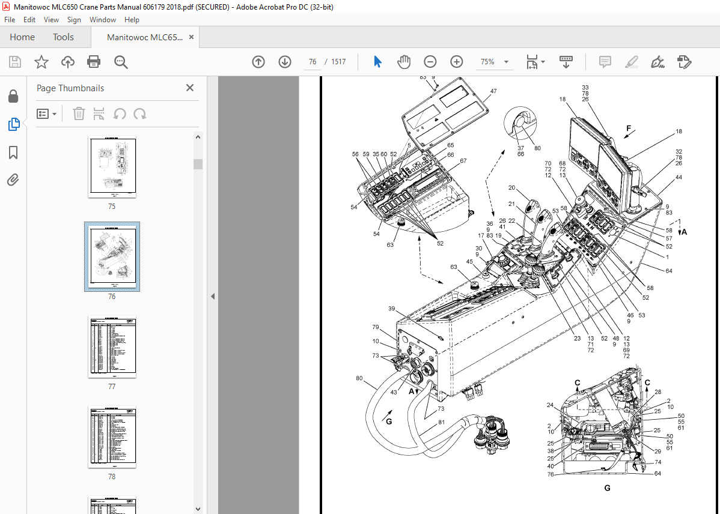Switch to the Home tab
The height and width of the screenshot is (514, 720).
pyautogui.click(x=22, y=37)
